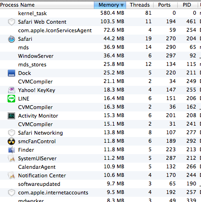201x202 pixels.
Task: Click the SystemUIServer icon
Action: click(11, 158)
